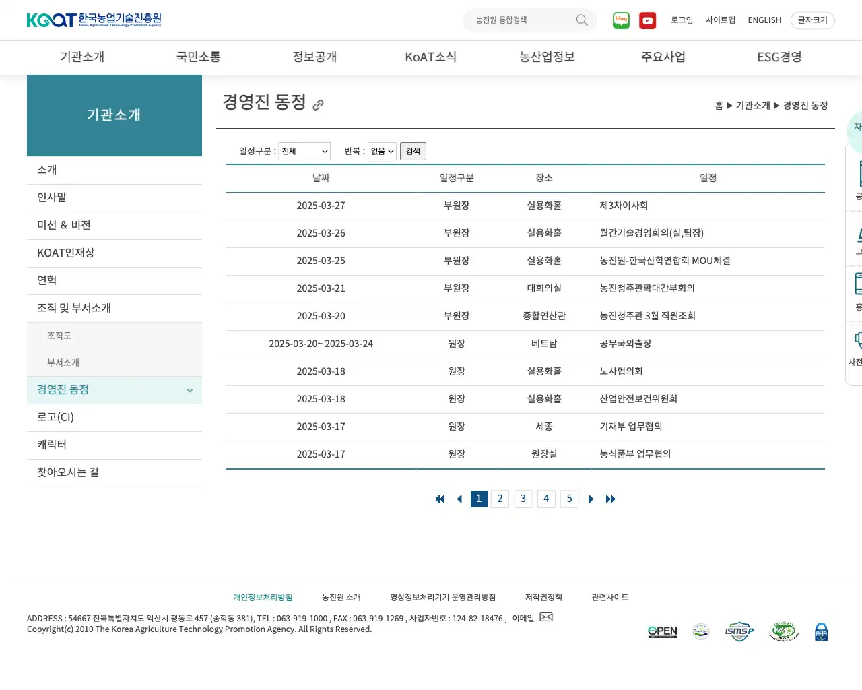Click the OPEN certification logo
862x690 pixels.
tap(662, 632)
